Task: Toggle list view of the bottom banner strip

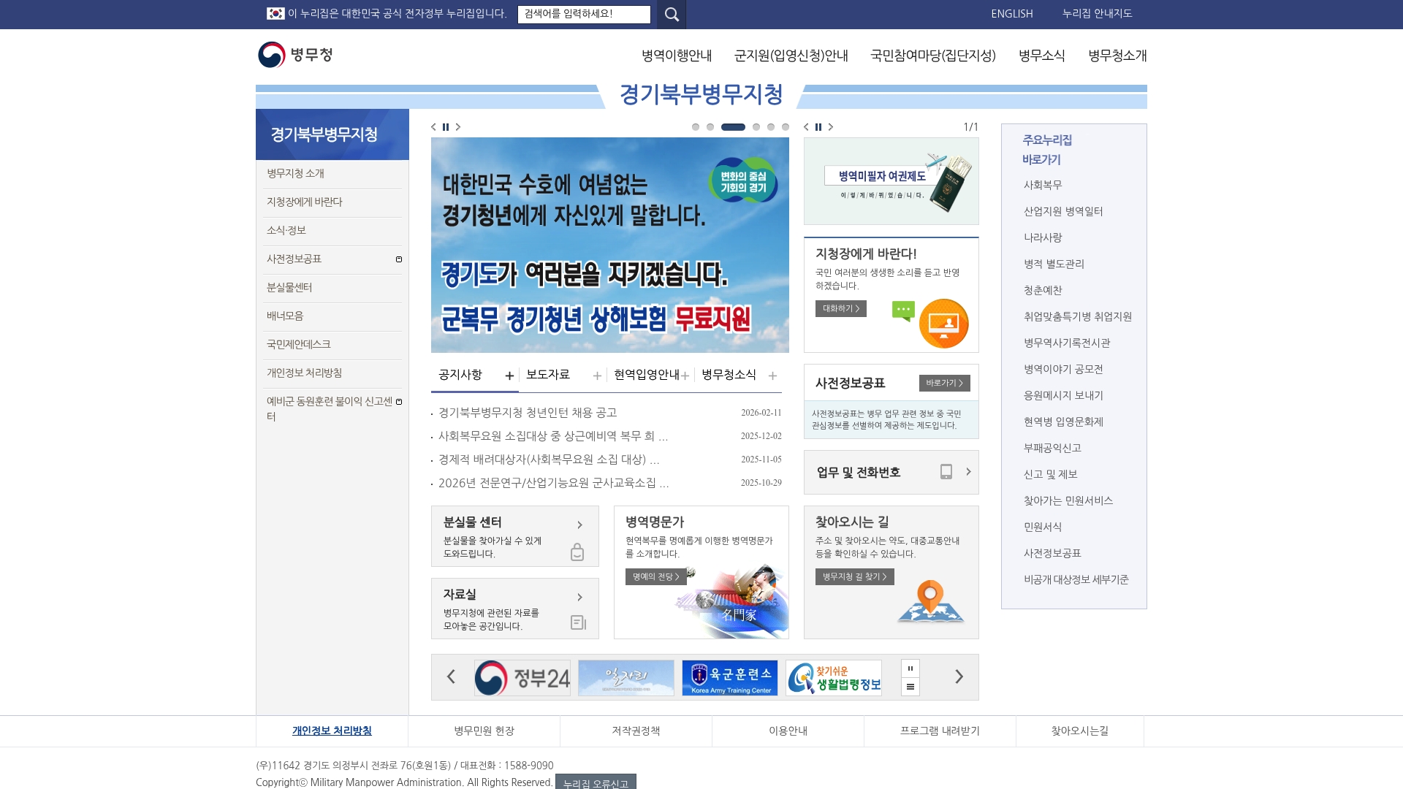Action: pyautogui.click(x=910, y=687)
